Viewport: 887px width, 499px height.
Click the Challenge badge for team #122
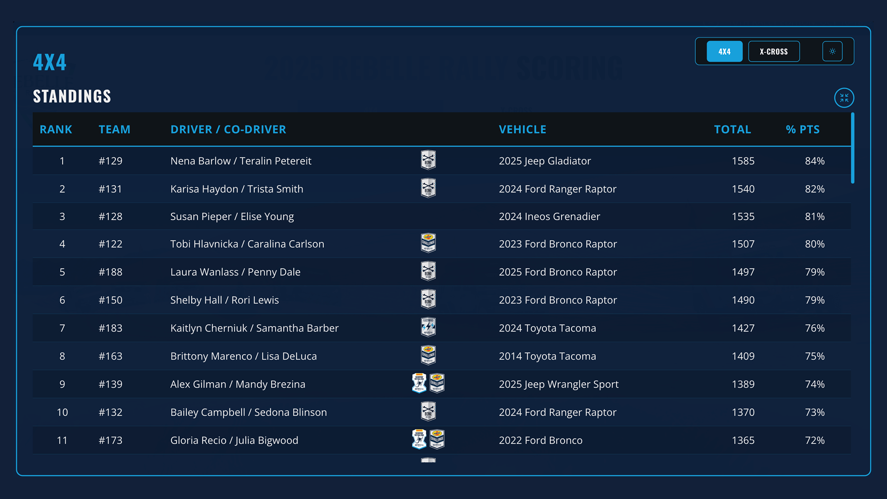[428, 243]
